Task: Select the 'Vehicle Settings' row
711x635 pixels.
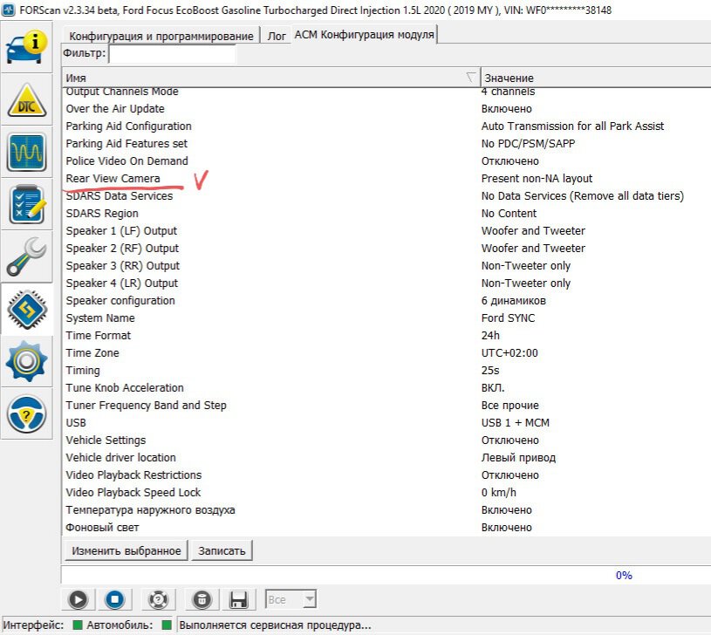Action: pos(386,440)
